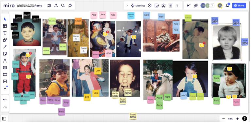Expand more meeting apps double chevron
The image size is (251, 123).
coord(177,6)
